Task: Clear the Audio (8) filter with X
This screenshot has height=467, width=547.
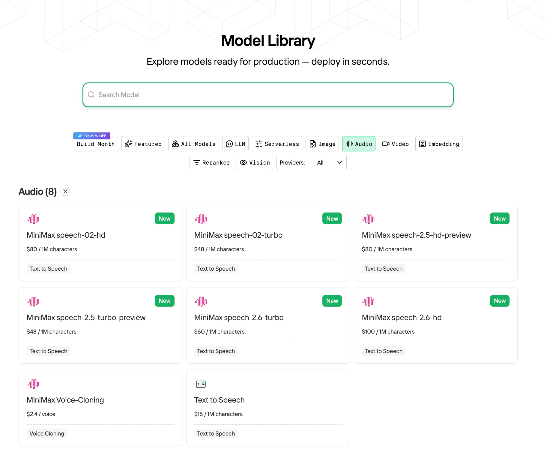Action: pos(65,191)
